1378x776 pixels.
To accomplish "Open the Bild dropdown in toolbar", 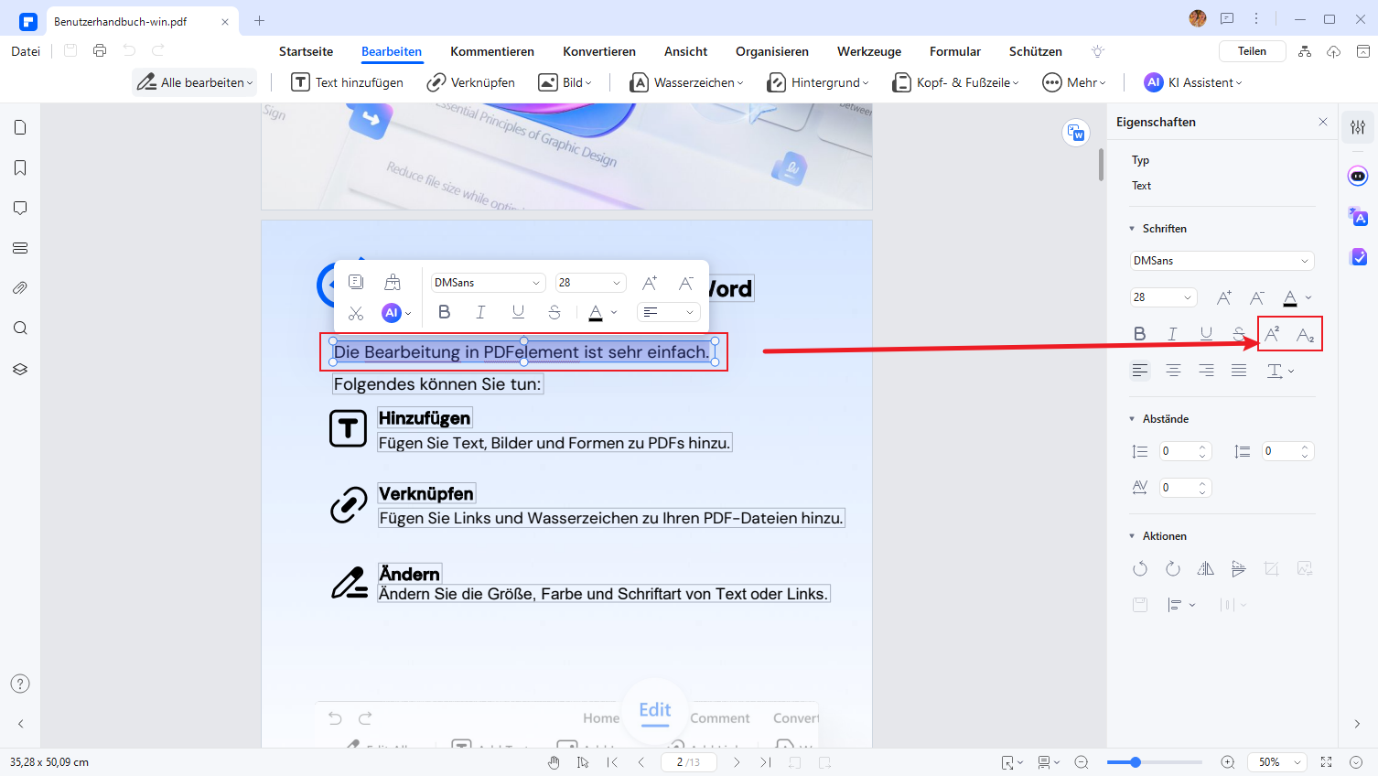I will [x=565, y=82].
